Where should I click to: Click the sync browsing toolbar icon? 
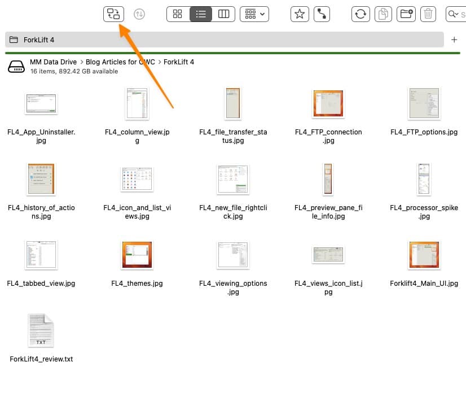point(113,14)
